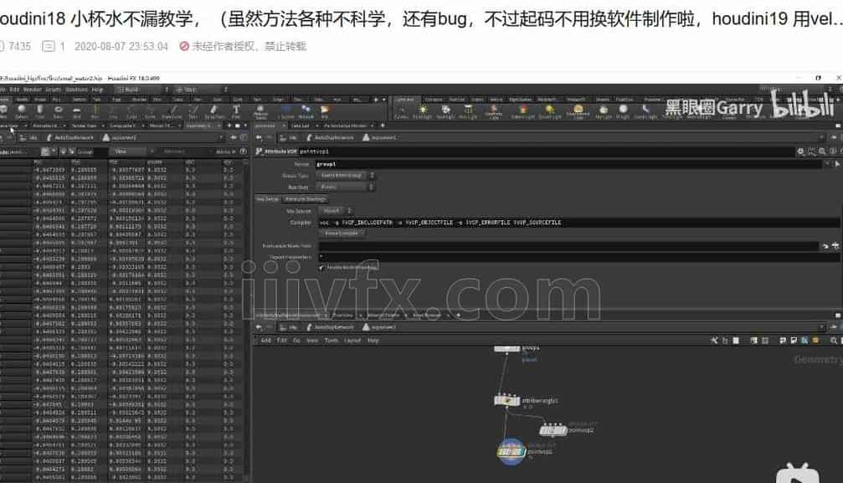The width and height of the screenshot is (843, 483).
Task: Select the Sky Light shelf tool
Action: click(x=604, y=111)
